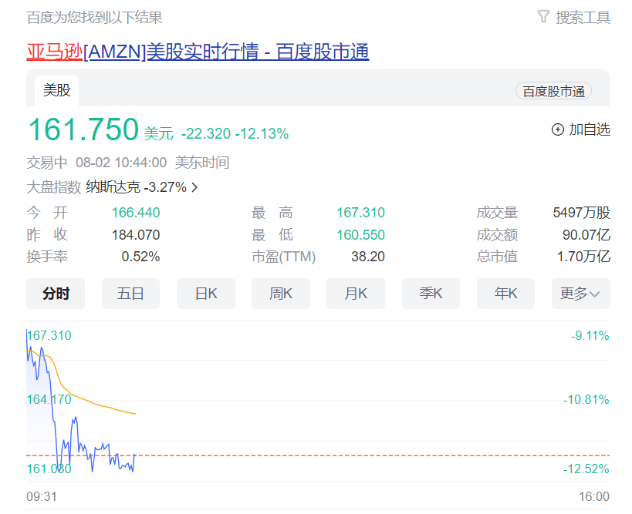Click the chart start time 09:31
Screen dimensions: 632x514
pos(42,496)
